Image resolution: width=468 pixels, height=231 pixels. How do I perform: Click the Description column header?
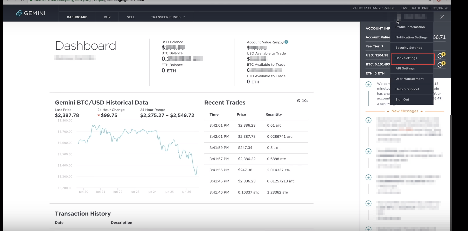point(122,222)
